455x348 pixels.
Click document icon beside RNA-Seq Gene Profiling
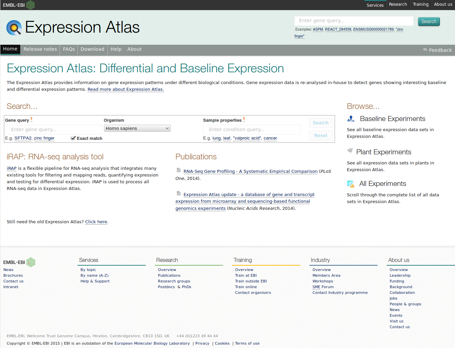click(178, 170)
